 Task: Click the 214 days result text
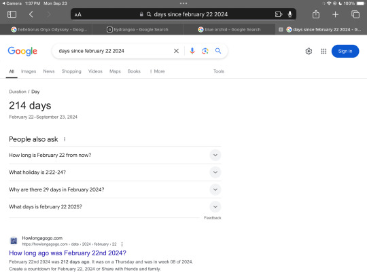(30, 105)
